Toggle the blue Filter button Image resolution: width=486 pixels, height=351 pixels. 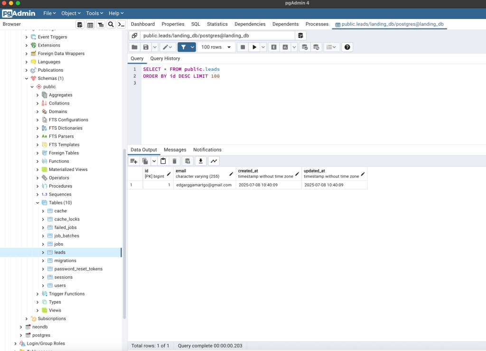(183, 47)
